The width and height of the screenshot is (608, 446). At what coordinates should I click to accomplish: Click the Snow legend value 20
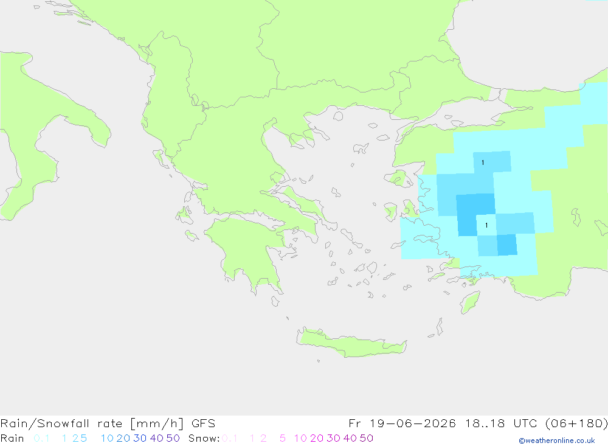pos(317,438)
